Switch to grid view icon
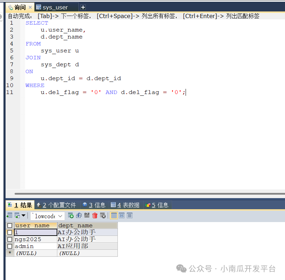Screen dimensions: 285x280 [114, 215]
